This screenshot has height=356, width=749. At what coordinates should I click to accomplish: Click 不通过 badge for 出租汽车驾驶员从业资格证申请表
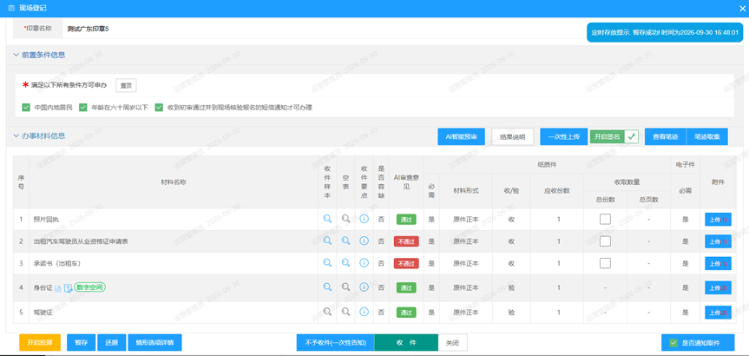pos(406,241)
